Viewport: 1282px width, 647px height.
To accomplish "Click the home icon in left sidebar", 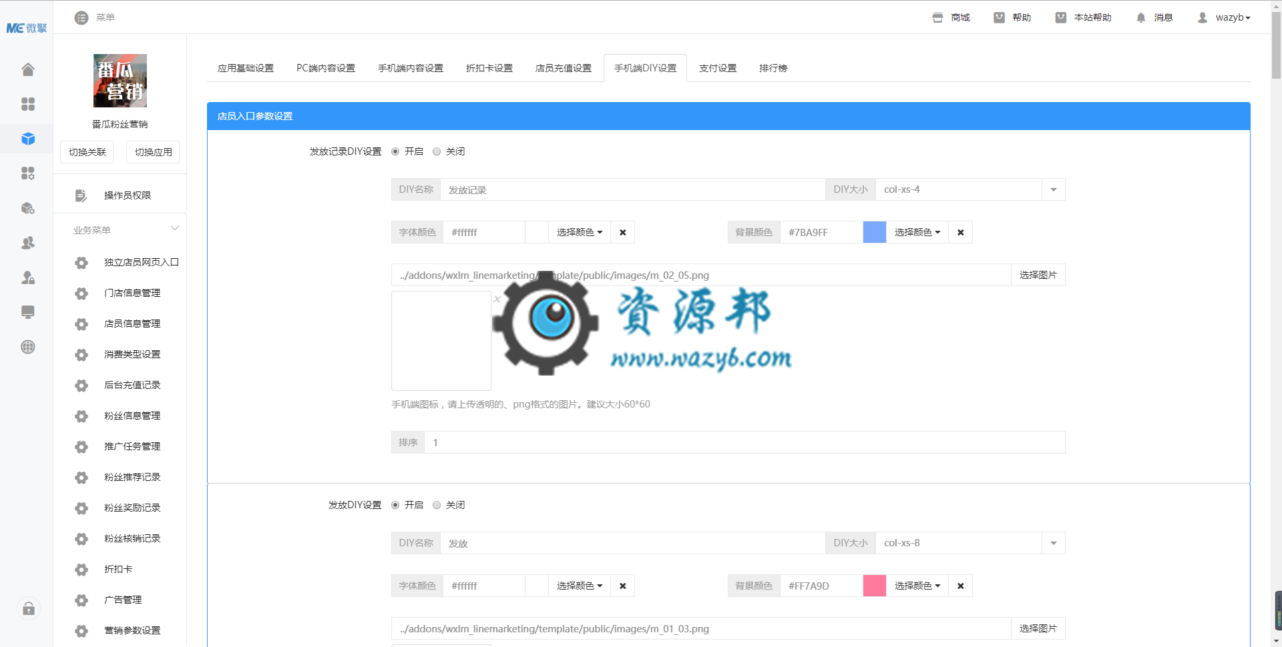I will point(27,69).
